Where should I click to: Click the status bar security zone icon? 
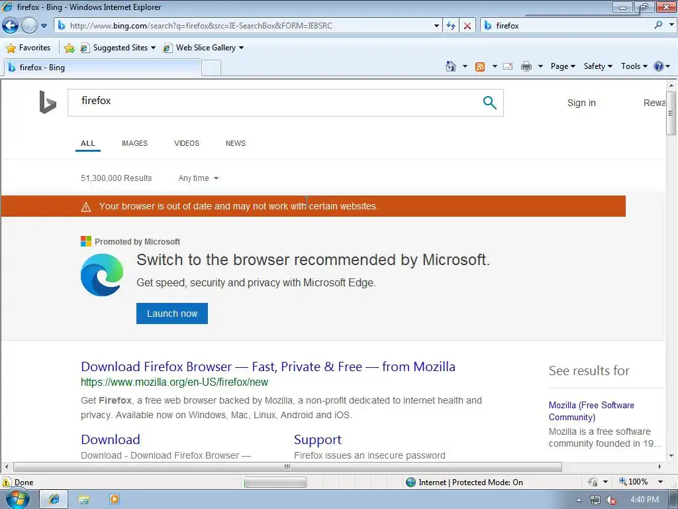pyautogui.click(x=411, y=482)
